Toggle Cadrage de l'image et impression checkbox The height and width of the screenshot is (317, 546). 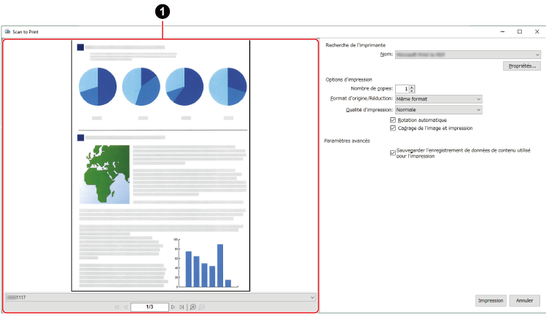coord(394,128)
